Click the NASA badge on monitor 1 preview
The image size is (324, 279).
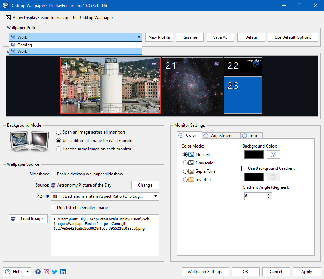click(x=154, y=64)
